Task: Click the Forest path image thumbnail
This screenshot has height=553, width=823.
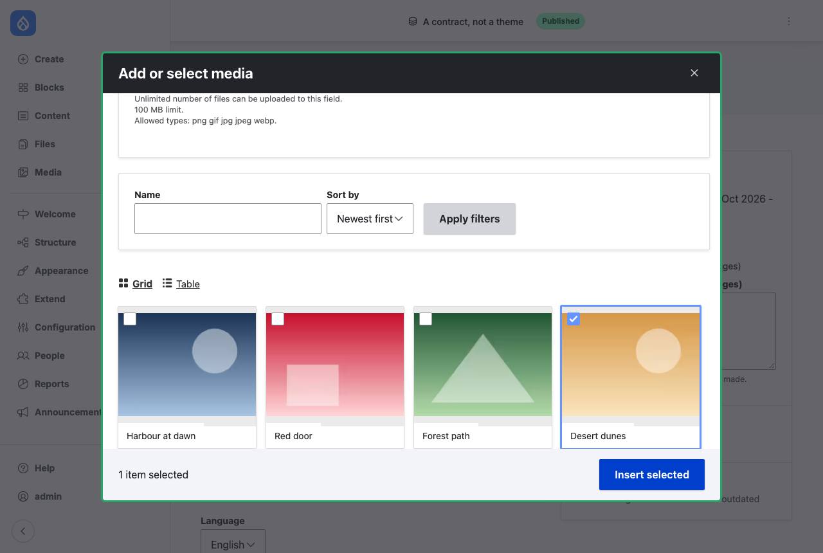Action: click(483, 365)
